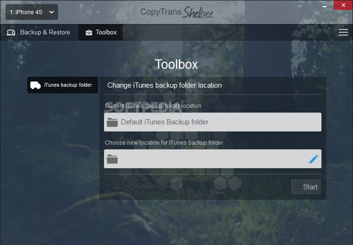This screenshot has width=353, height=245.
Task: Switch to Backup & Restore tab
Action: pyautogui.click(x=39, y=33)
